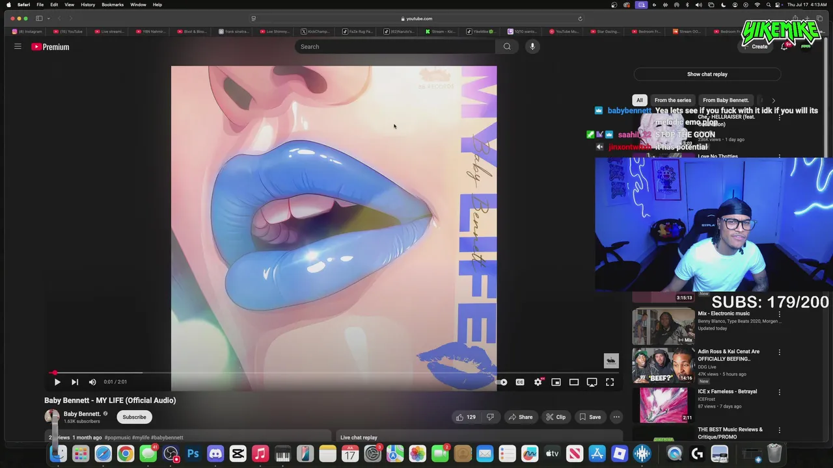The image size is (833, 468).
Task: Click Show chat replay
Action: coord(707,74)
